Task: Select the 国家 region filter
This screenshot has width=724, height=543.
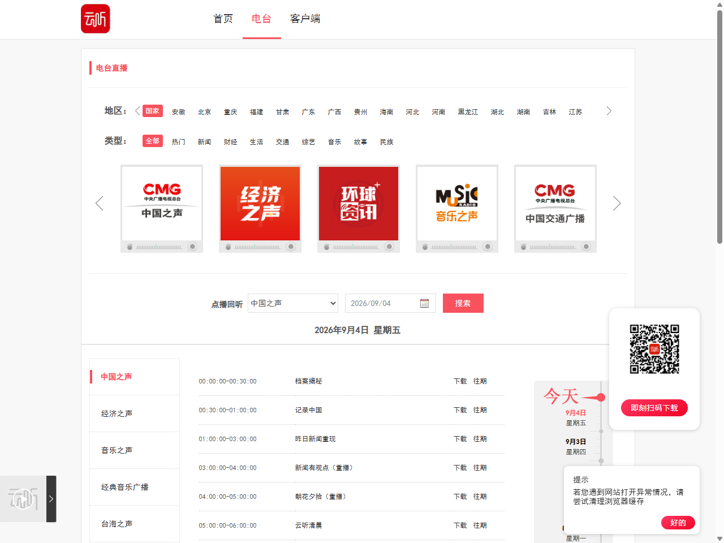Action: tap(153, 111)
